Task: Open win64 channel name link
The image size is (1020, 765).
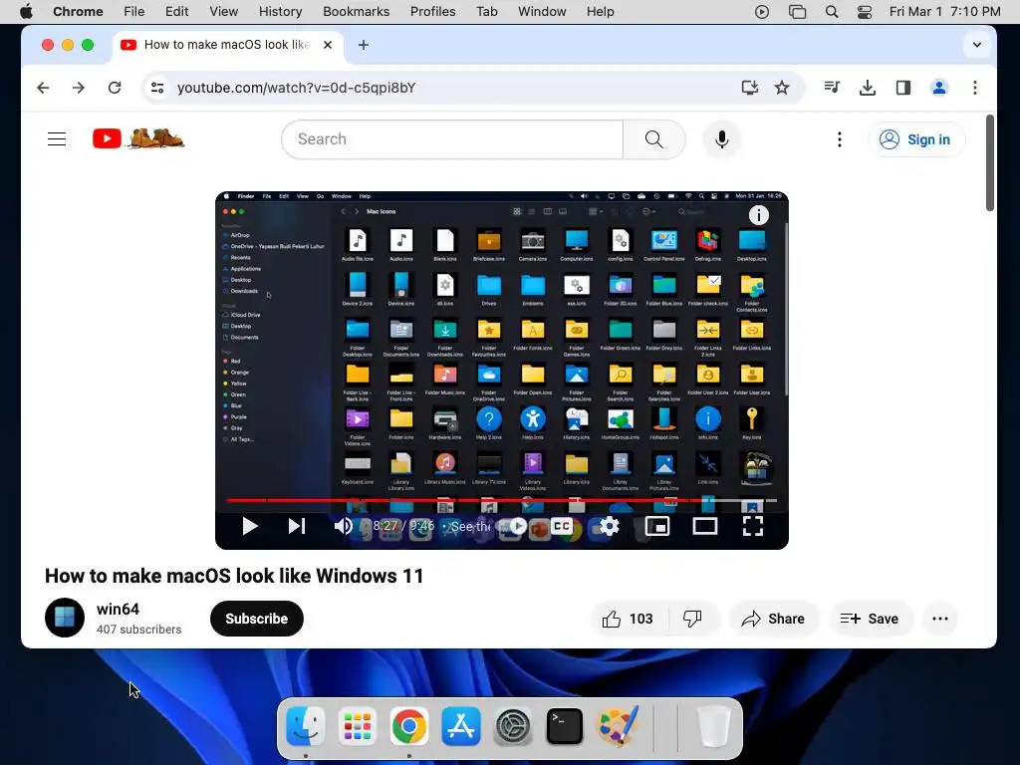Action: click(x=118, y=609)
